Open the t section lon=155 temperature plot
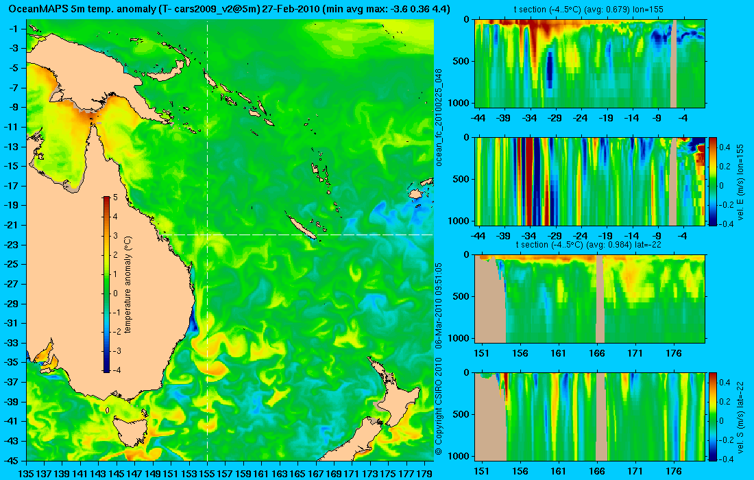Image resolution: width=754 pixels, height=480 pixels. tap(589, 64)
